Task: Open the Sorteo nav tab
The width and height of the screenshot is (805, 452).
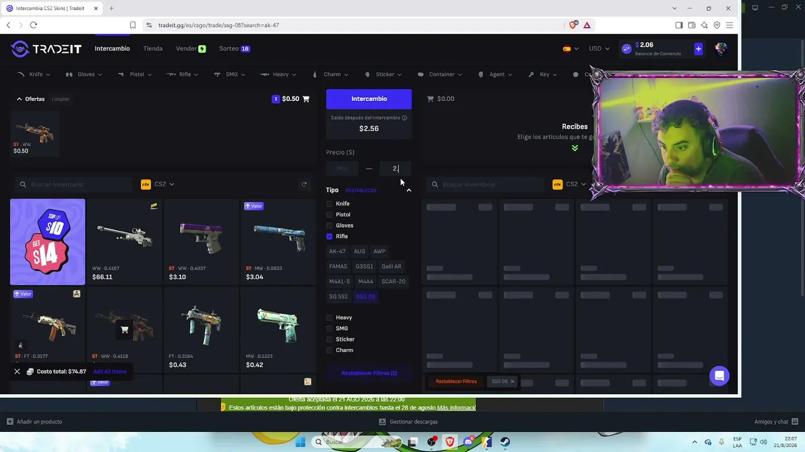Action: click(235, 48)
